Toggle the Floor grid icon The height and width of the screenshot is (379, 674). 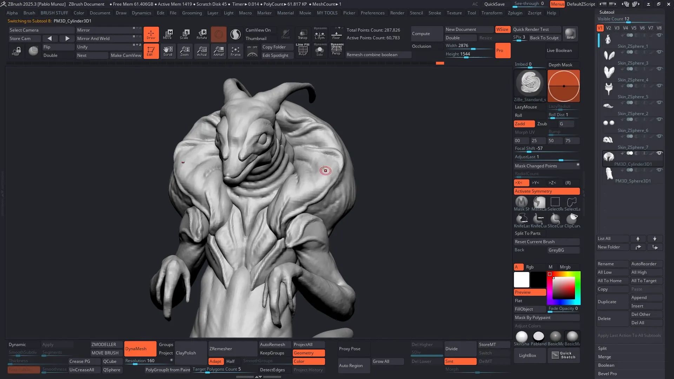click(336, 34)
